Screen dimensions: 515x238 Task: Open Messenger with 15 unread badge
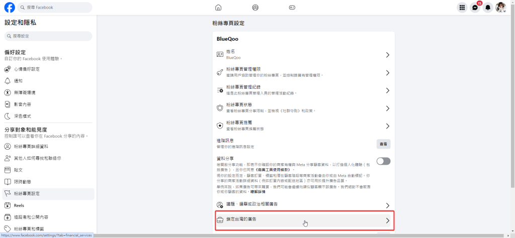[475, 8]
